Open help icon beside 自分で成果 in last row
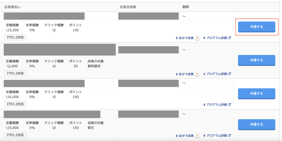282x141 pixels. coord(197,135)
